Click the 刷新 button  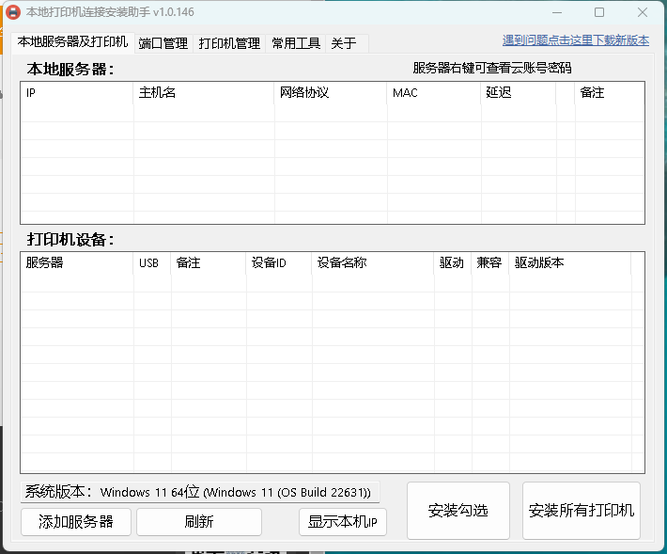click(x=199, y=521)
